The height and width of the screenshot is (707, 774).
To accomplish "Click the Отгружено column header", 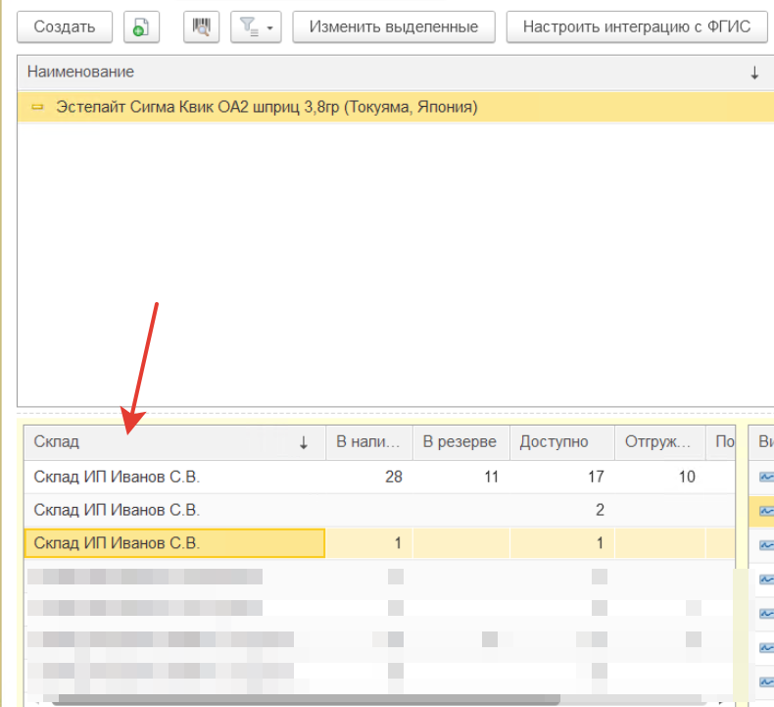I will (659, 441).
